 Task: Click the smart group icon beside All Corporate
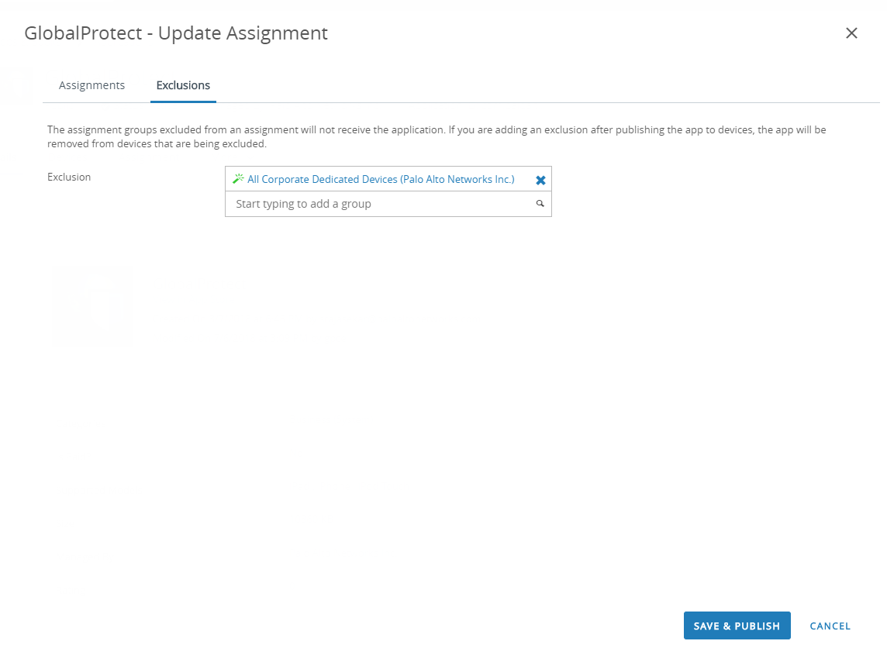point(238,179)
